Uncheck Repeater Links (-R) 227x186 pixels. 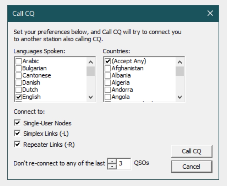pyautogui.click(x=18, y=144)
